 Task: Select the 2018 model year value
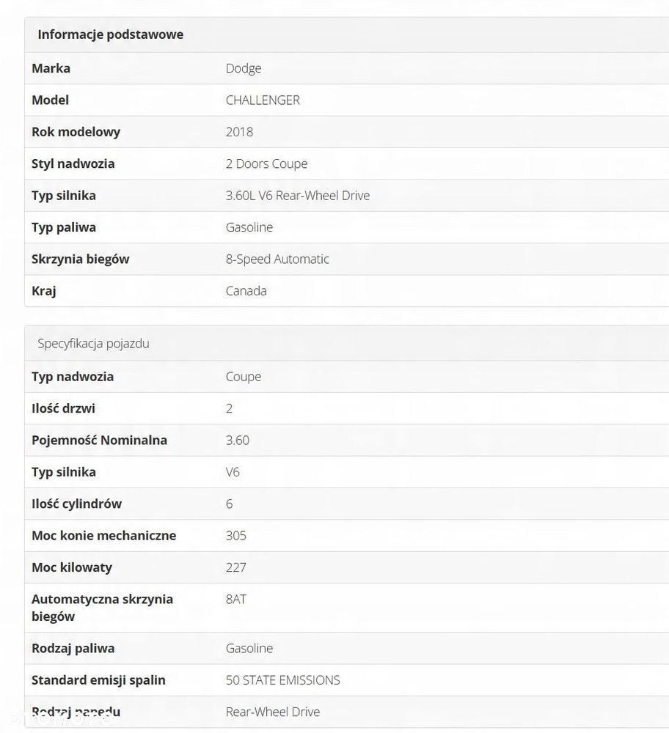pos(239,132)
